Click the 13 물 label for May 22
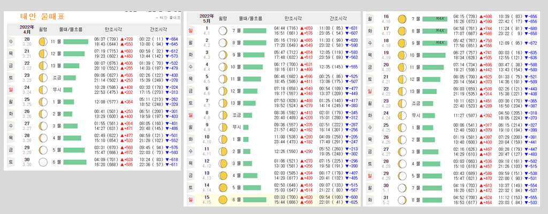This screenshot has height=214, width=548. pyautogui.click(x=415, y=91)
